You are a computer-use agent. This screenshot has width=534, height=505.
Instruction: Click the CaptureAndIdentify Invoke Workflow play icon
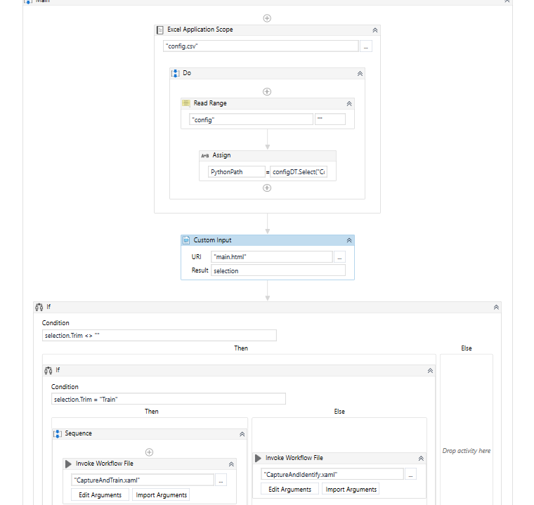[x=259, y=458]
